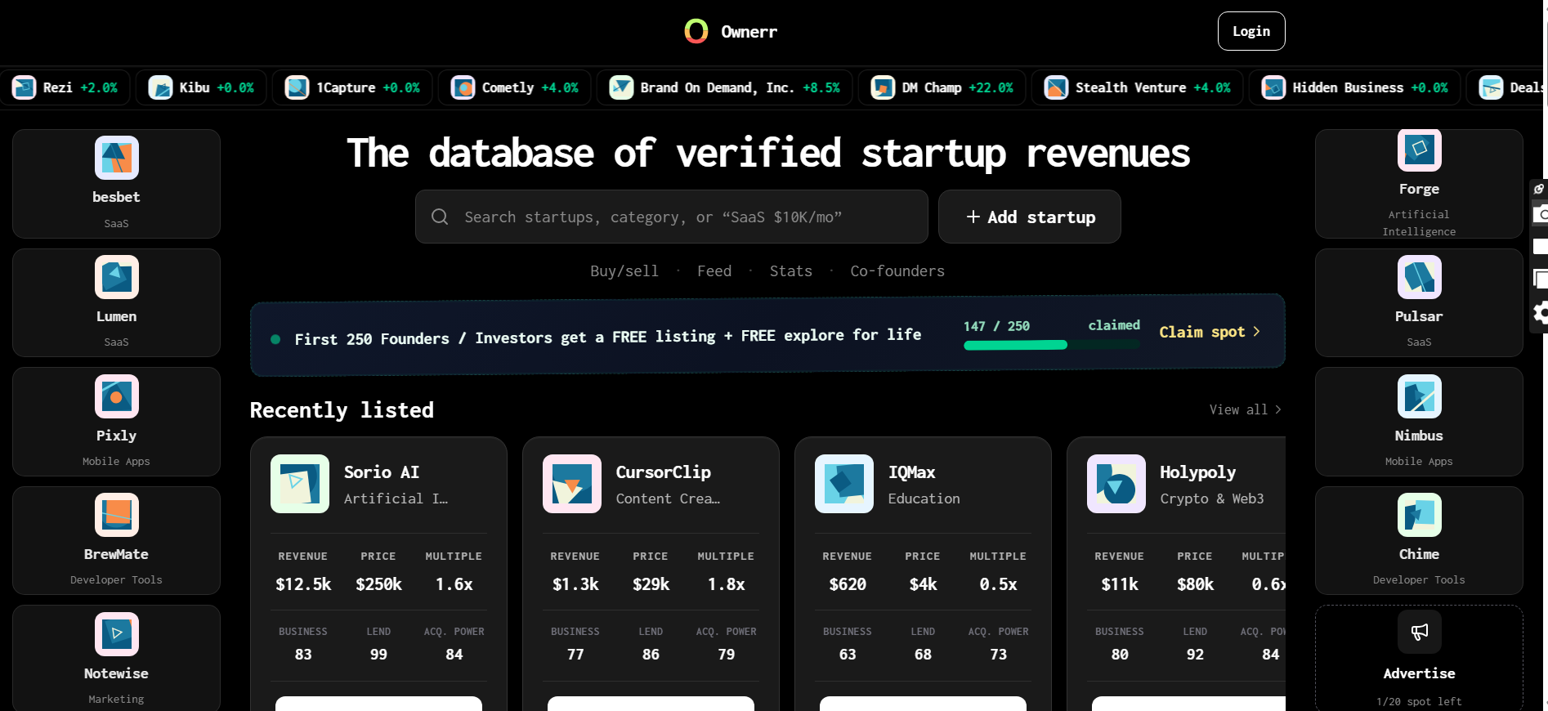The width and height of the screenshot is (1548, 711).
Task: Click the CursorClip logo
Action: coord(572,484)
